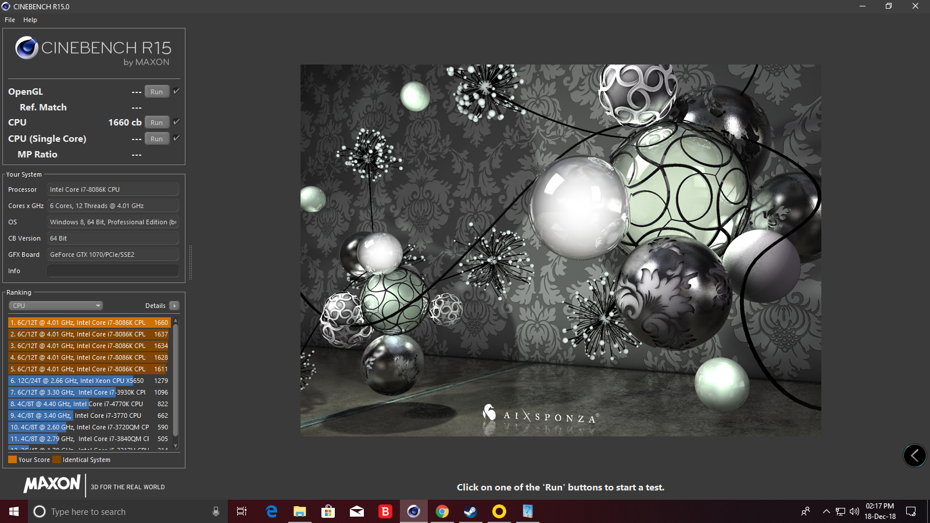Select the Intel Core i7-3770 ranking row
This screenshot has height=523, width=930.
(88, 415)
